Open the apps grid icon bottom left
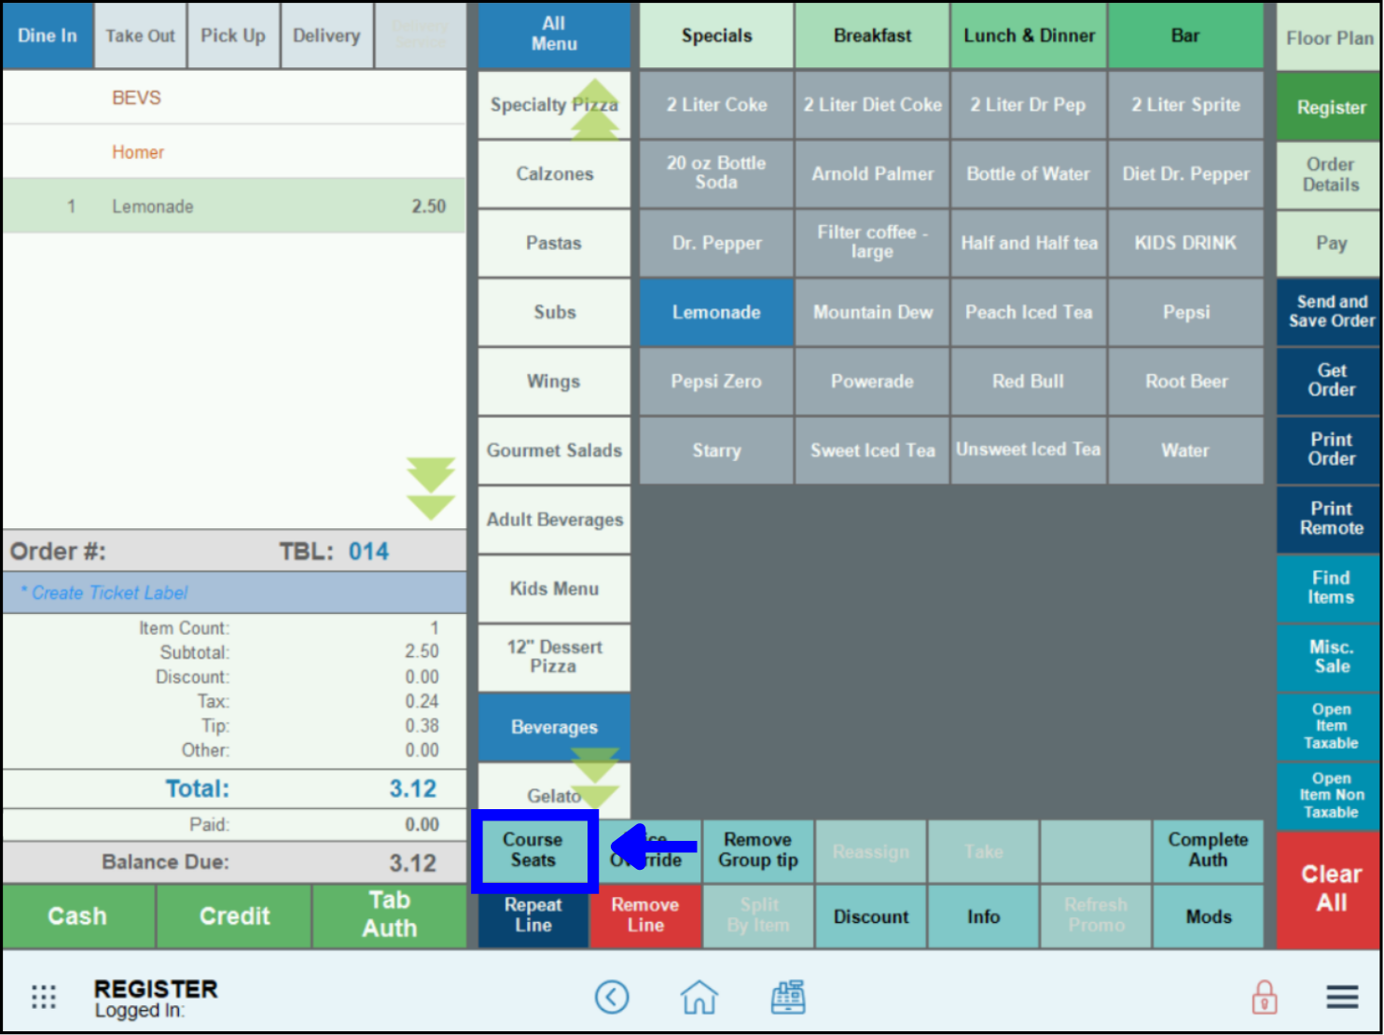The image size is (1384, 1035). 43,997
